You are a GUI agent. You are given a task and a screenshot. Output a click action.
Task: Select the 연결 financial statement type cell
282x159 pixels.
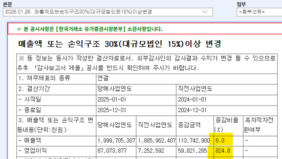click(x=187, y=79)
